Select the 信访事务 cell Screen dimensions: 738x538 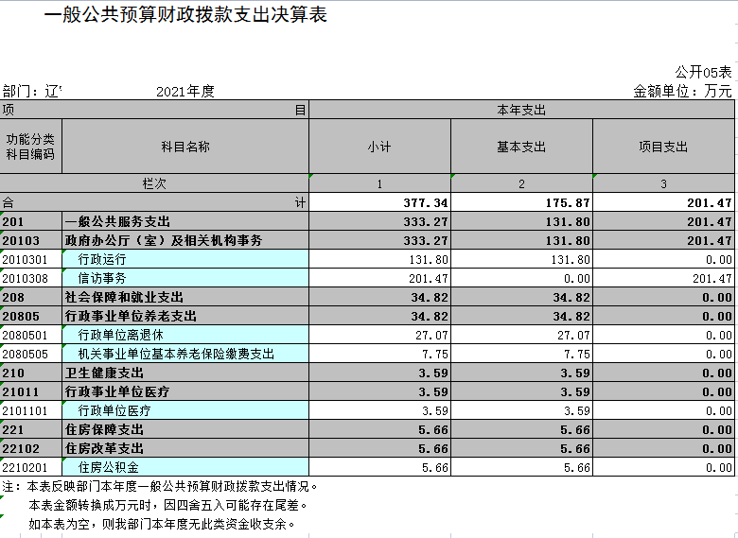[x=185, y=278]
